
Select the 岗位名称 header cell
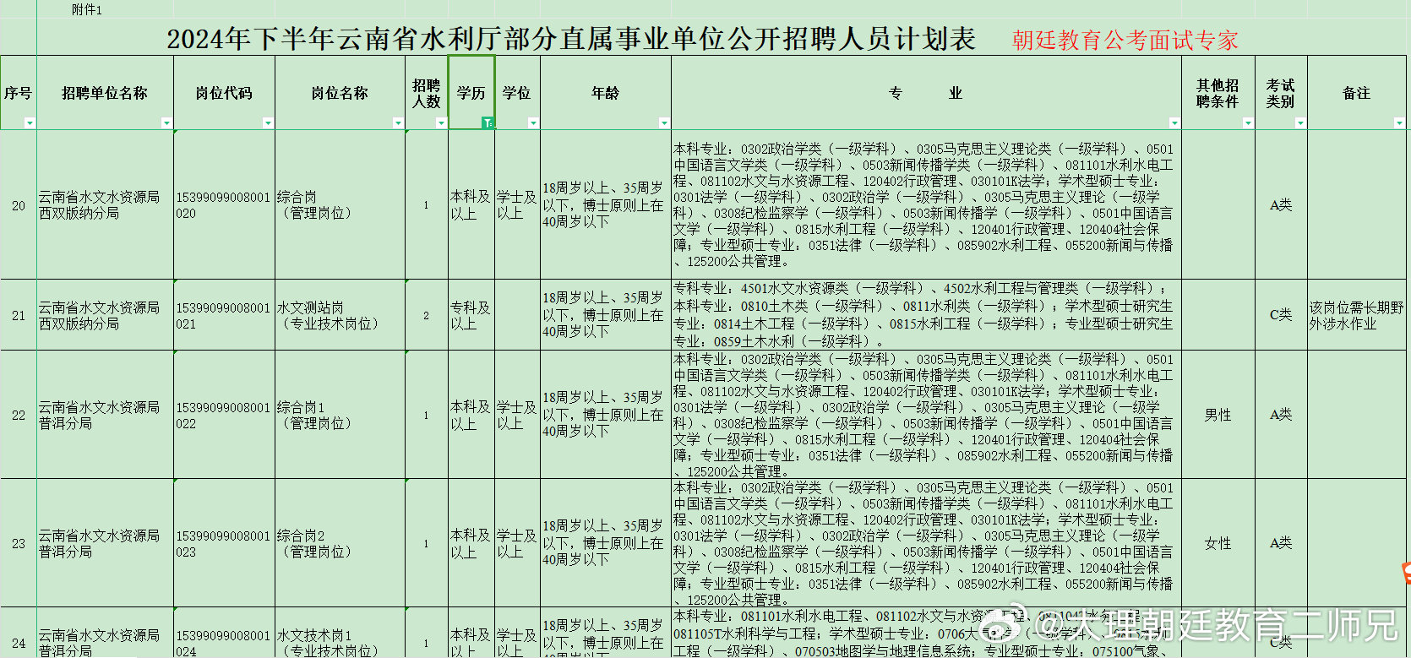(x=340, y=93)
